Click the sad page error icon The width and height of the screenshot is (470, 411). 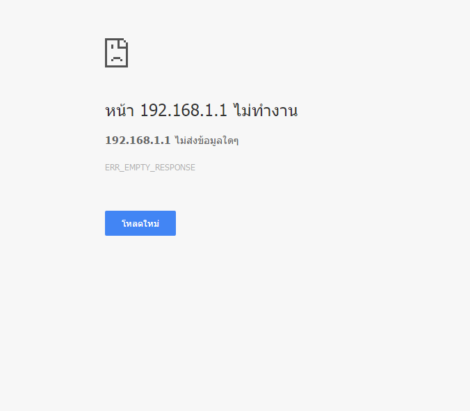point(116,53)
